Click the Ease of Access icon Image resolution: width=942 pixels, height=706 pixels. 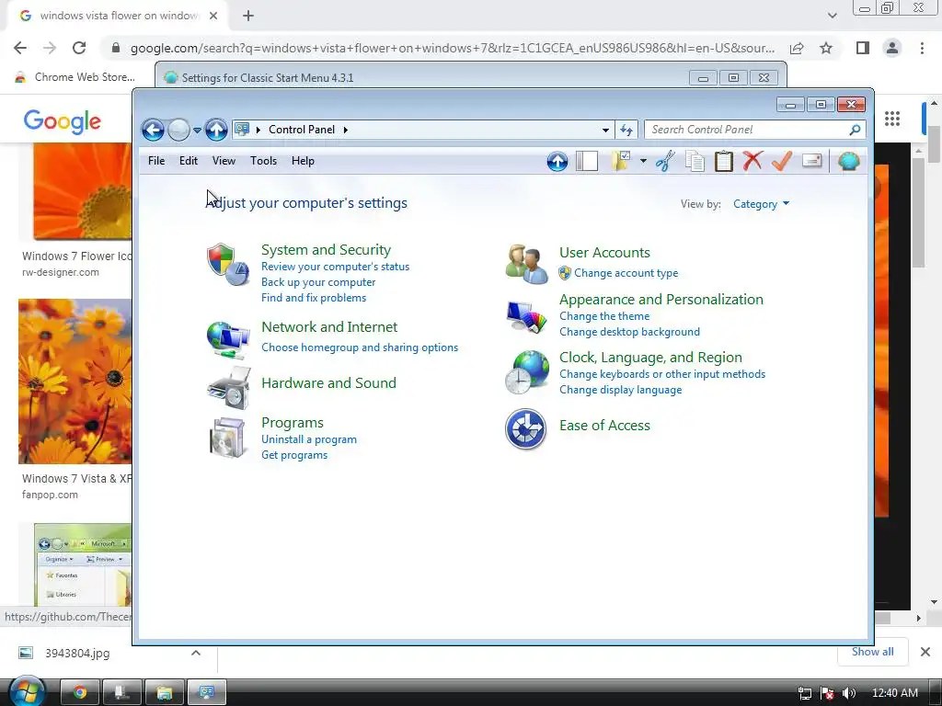[x=525, y=429]
